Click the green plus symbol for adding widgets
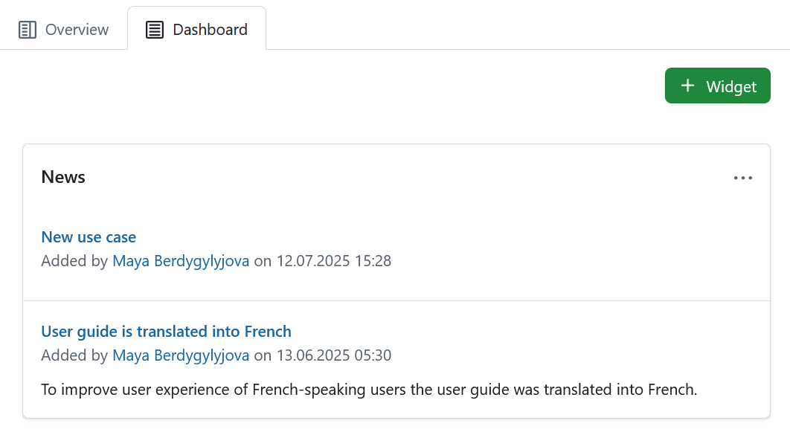The image size is (790, 435). [688, 86]
